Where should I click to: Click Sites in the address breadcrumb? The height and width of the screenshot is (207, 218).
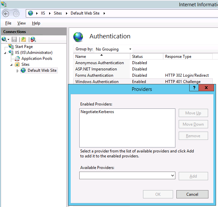point(58,13)
